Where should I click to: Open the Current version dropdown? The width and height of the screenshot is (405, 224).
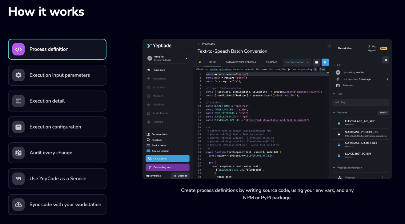point(297,62)
